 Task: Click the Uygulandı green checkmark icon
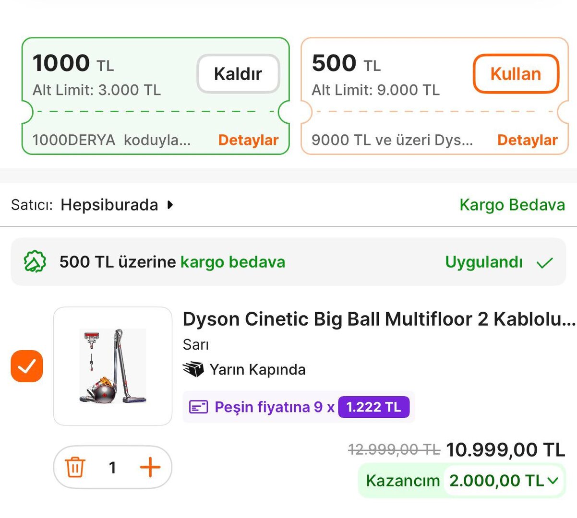pyautogui.click(x=545, y=262)
